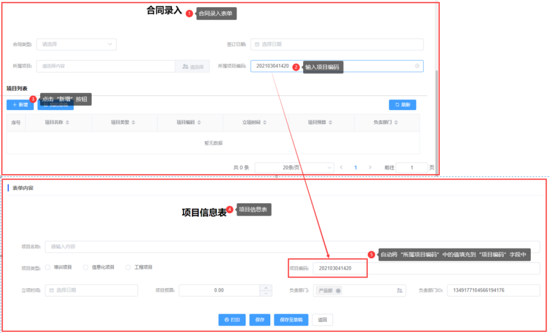Screen dimensions: 550x333
Task: Click the remove icon on the 产品部 tag
Action: point(338,290)
